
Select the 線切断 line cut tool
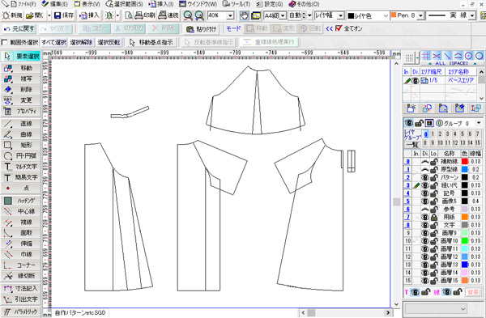[21, 276]
